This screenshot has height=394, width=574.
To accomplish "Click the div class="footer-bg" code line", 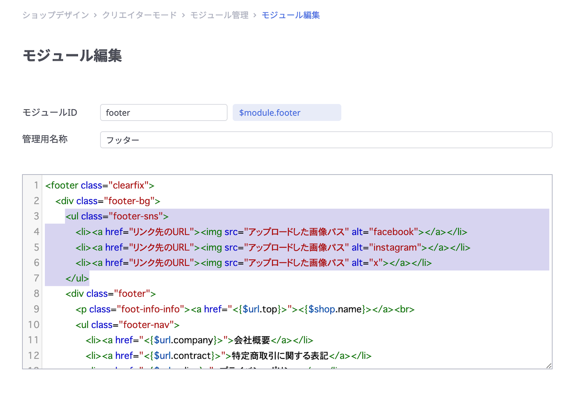I will 108,201.
